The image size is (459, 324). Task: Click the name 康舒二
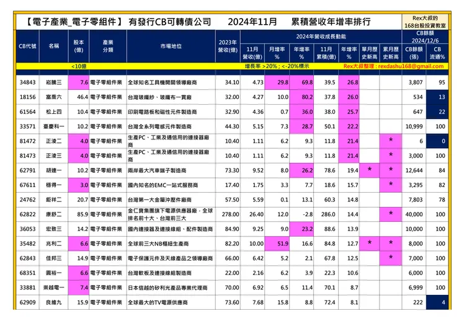(x=54, y=214)
